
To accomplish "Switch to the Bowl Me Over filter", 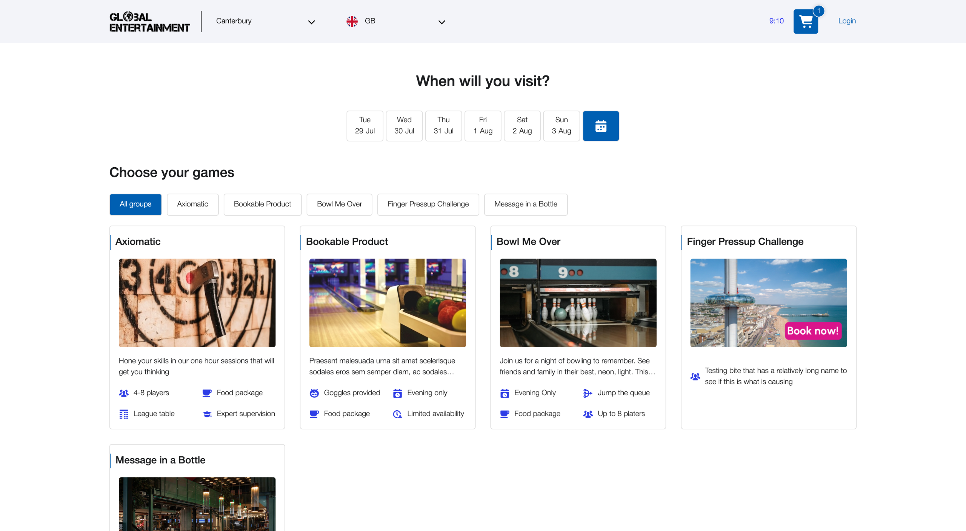I will 339,204.
